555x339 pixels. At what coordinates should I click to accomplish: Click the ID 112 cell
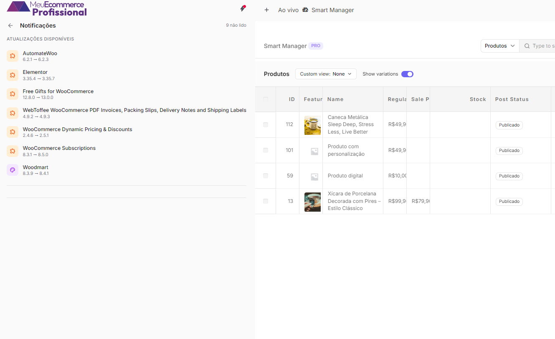pyautogui.click(x=288, y=124)
